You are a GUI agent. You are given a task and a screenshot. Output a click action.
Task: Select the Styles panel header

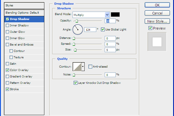(24, 6)
